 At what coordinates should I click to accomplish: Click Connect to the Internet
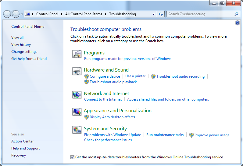coord(103,99)
